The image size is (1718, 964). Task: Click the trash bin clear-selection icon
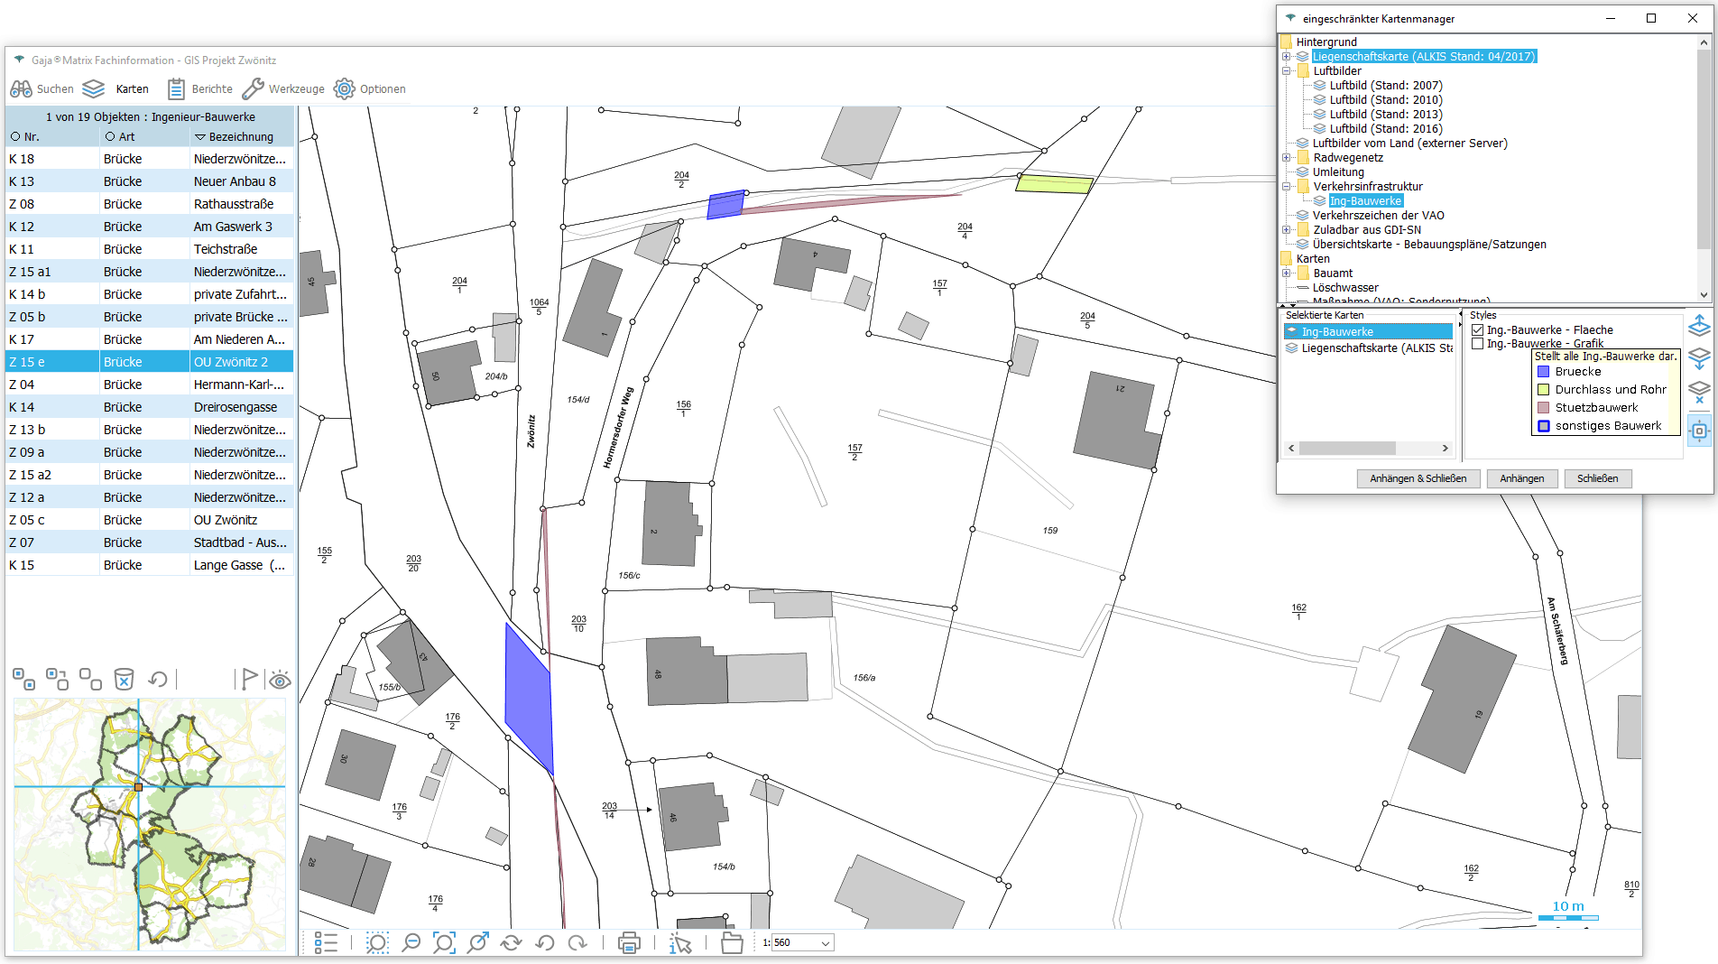pos(124,679)
